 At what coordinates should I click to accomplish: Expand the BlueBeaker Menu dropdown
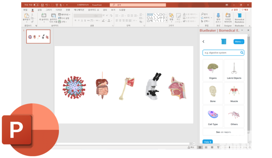coord(239,42)
